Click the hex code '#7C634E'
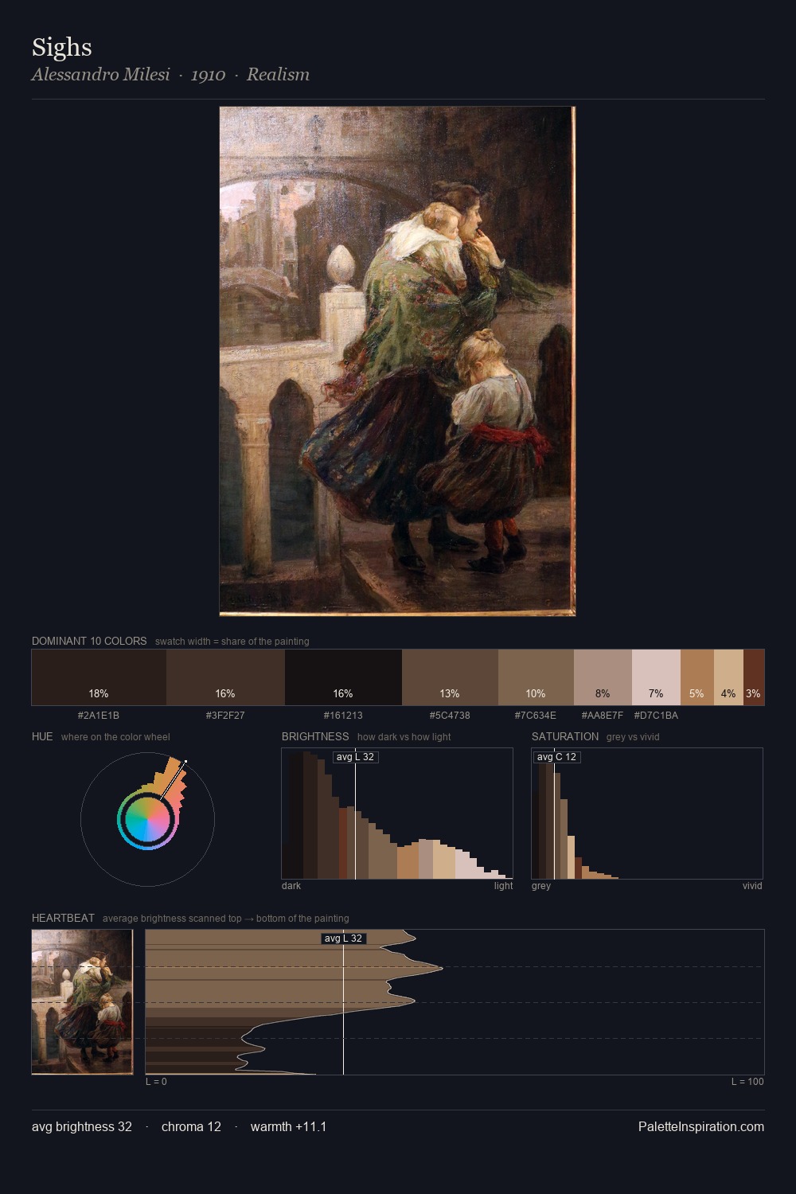Viewport: 796px width, 1194px height. (x=536, y=716)
